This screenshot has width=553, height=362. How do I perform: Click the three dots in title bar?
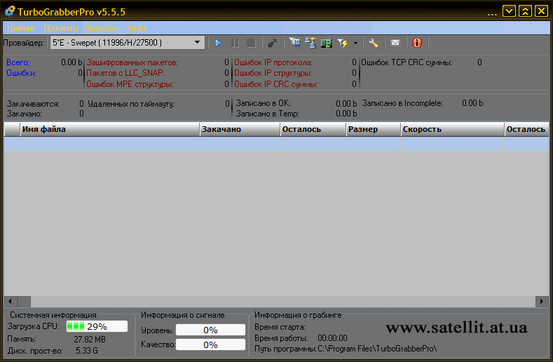tap(492, 15)
